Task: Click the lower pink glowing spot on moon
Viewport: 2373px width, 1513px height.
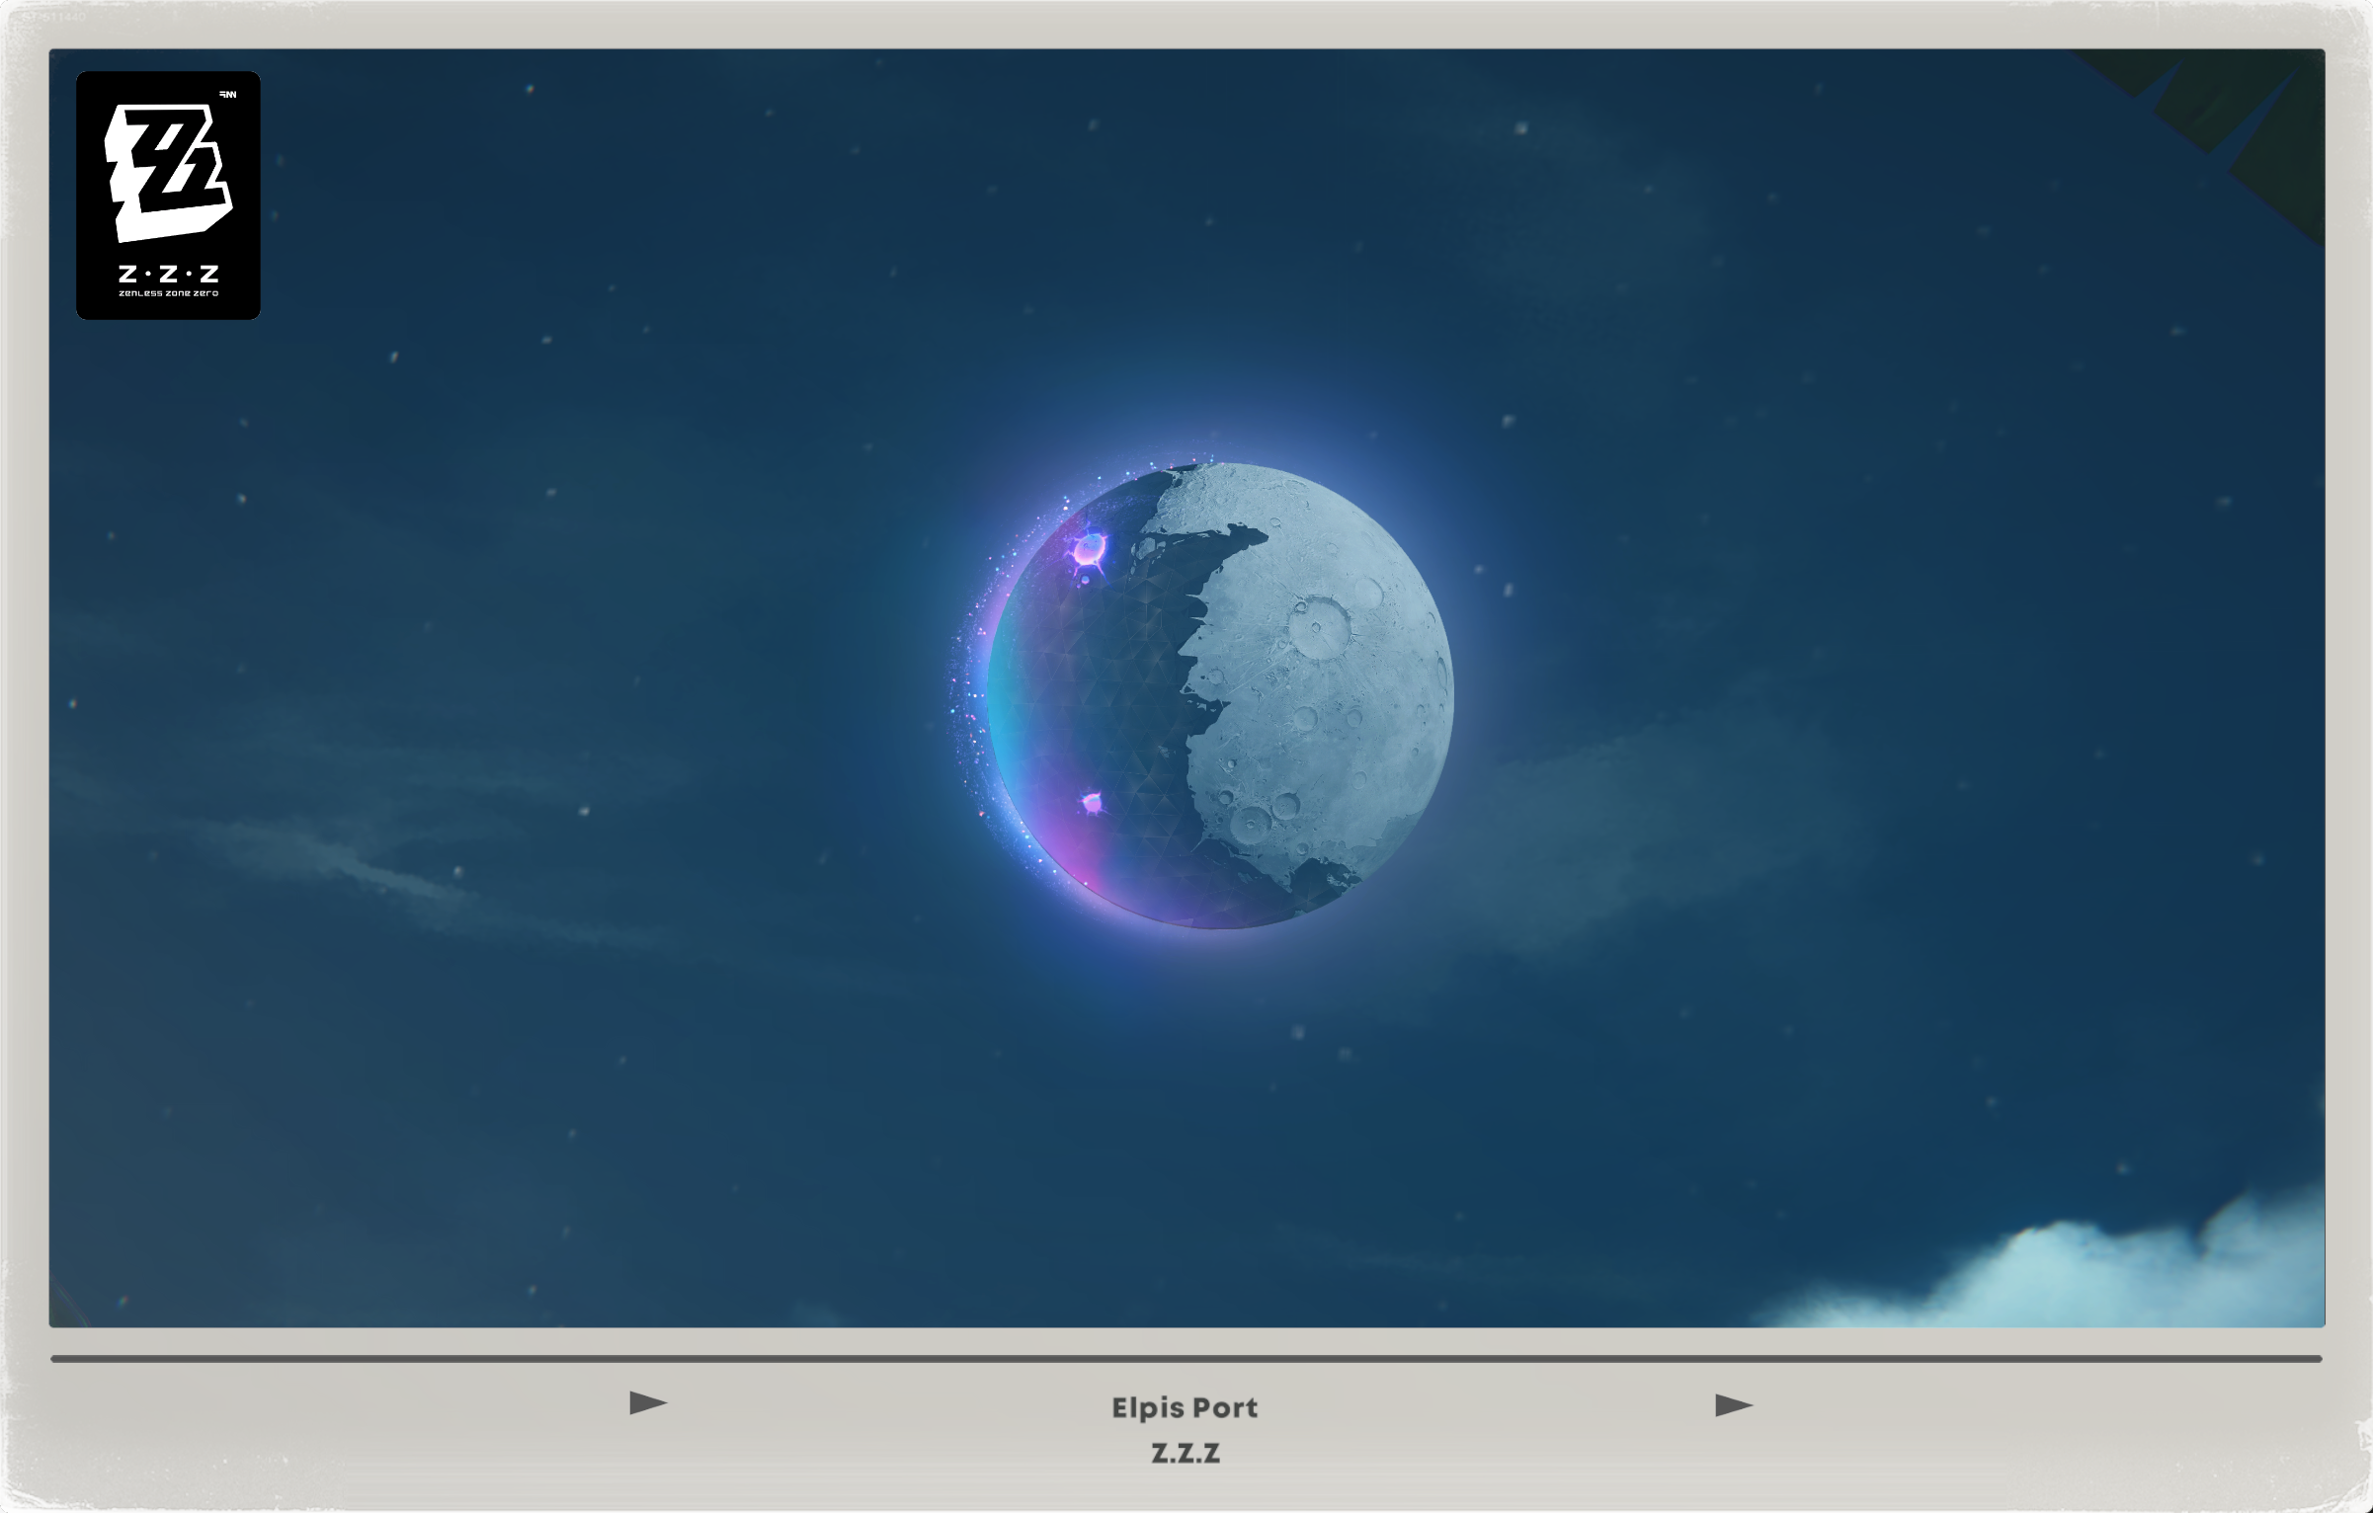Action: coord(1092,802)
